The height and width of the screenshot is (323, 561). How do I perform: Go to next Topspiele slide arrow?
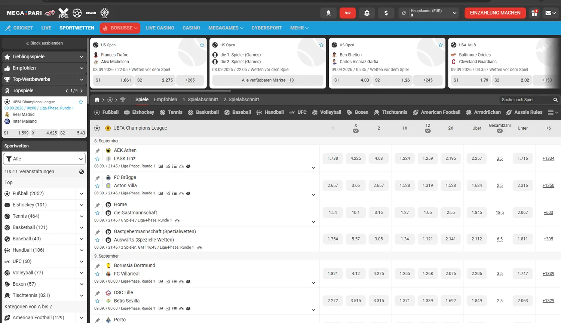[82, 91]
